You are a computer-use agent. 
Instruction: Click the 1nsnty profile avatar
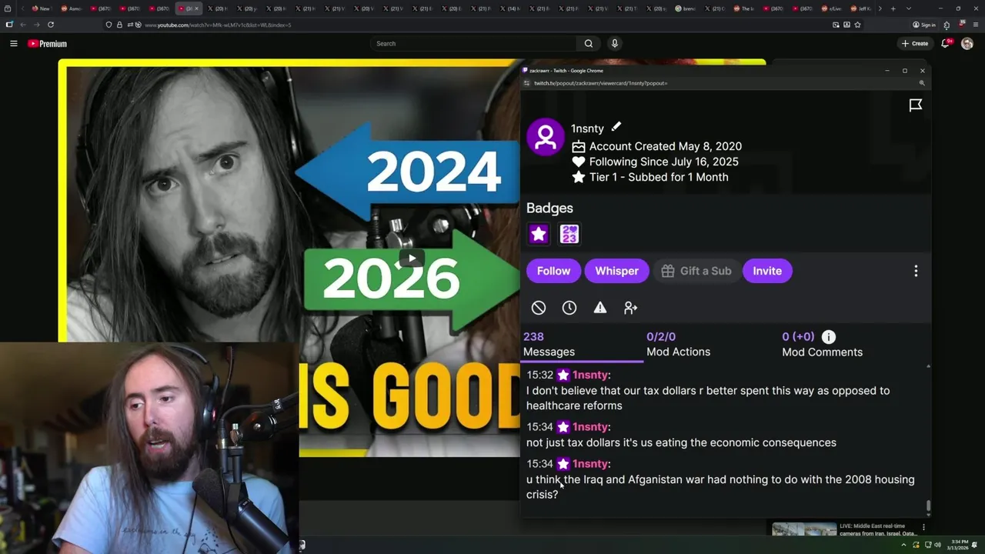click(546, 137)
